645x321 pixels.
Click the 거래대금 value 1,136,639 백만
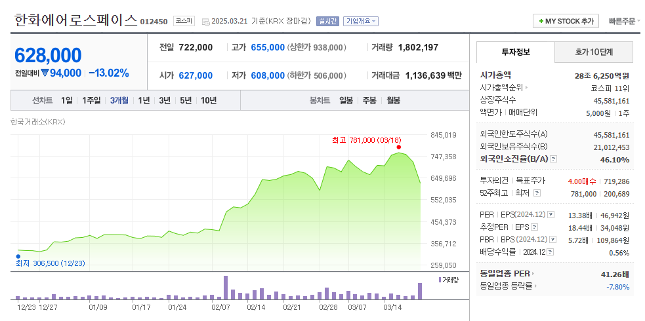coord(434,75)
